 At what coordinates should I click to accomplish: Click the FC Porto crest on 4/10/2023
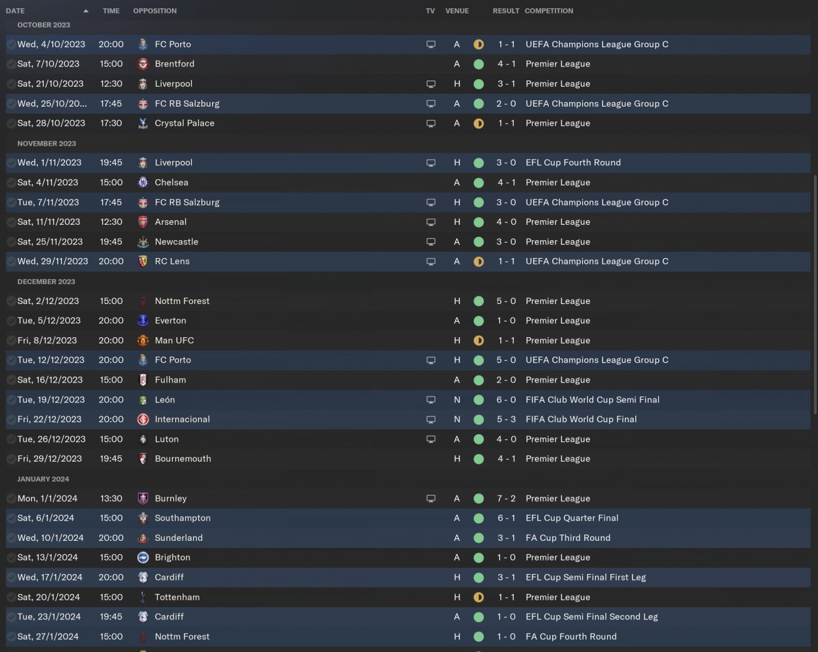pyautogui.click(x=143, y=45)
